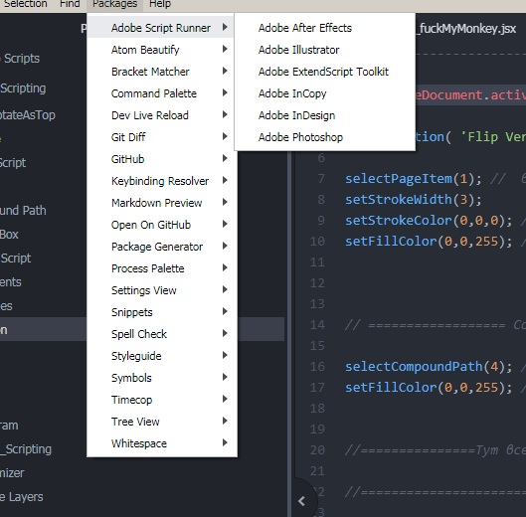This screenshot has height=517, width=526.
Task: Open the Open On GitHub item
Action: [x=162, y=225]
